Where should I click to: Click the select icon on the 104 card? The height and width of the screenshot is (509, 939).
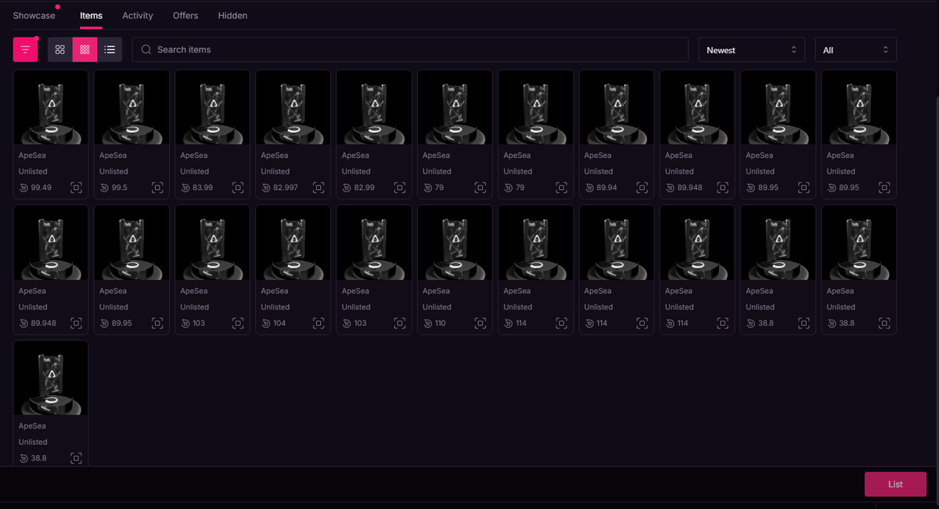(318, 323)
